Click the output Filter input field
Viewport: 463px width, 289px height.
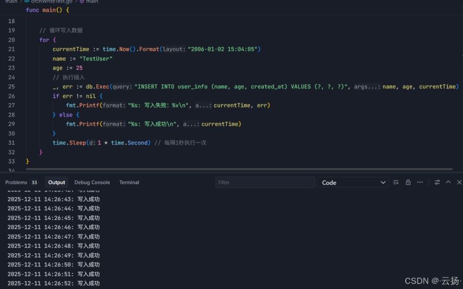pos(264,183)
